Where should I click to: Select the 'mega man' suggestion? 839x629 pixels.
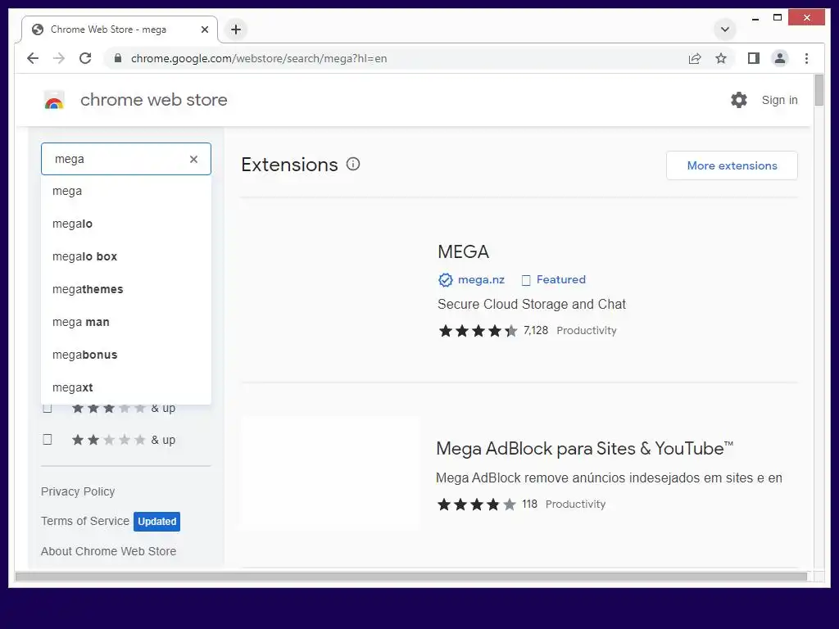[x=126, y=322]
